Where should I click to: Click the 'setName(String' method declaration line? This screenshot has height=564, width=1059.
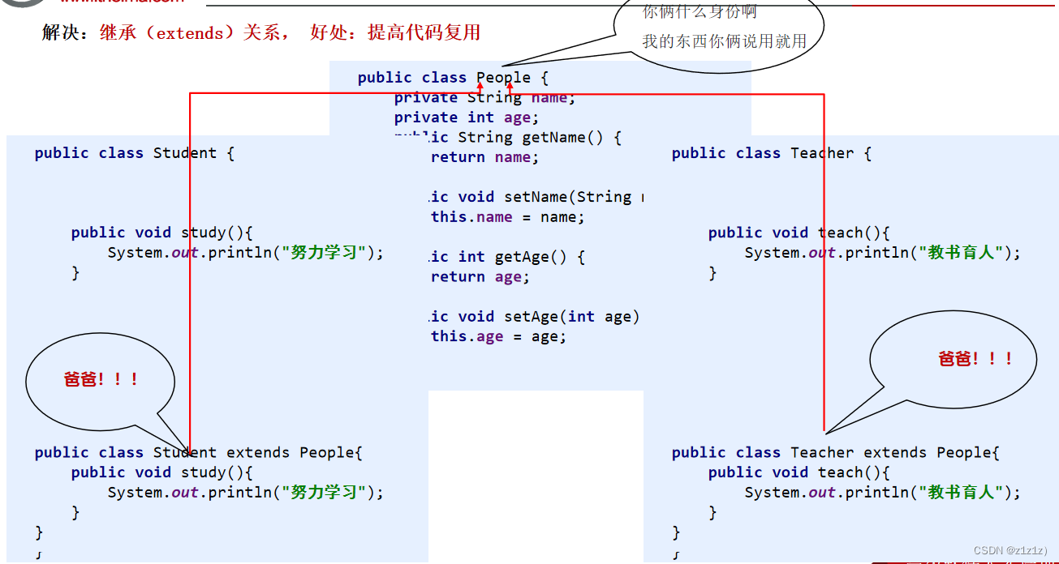pos(536,197)
